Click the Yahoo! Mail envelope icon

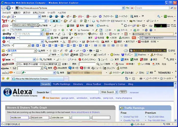113,21
